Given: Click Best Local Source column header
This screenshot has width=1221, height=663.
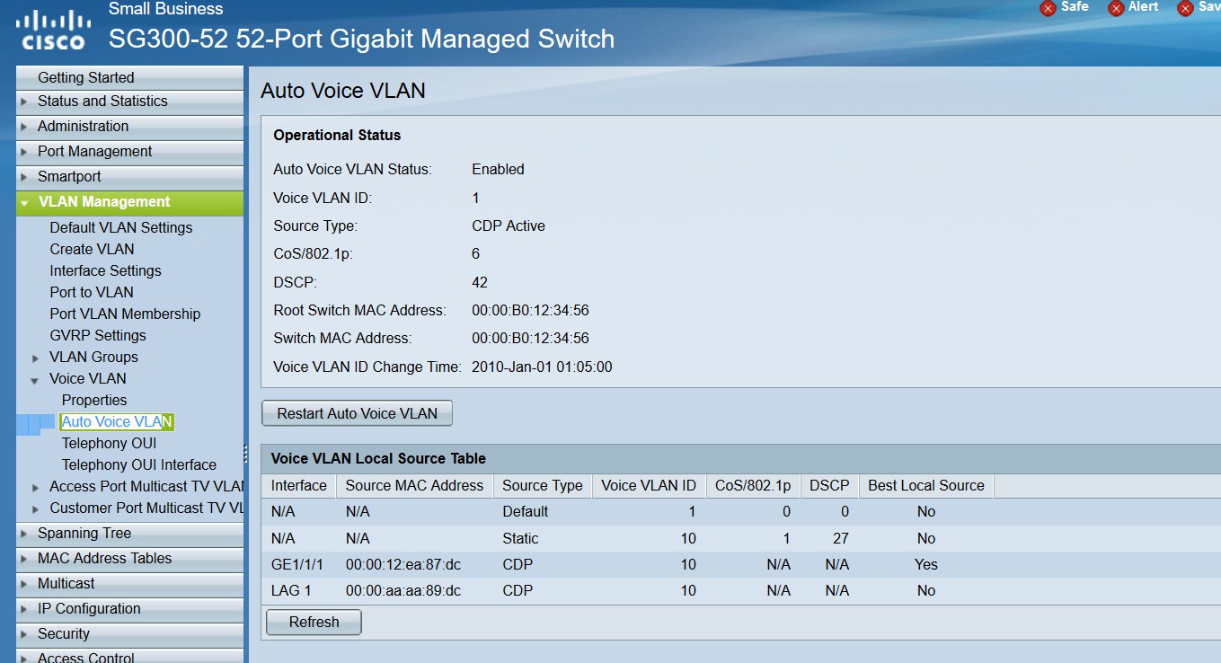Looking at the screenshot, I should (926, 485).
